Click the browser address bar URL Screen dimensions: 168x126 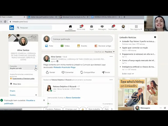tap(20, 22)
